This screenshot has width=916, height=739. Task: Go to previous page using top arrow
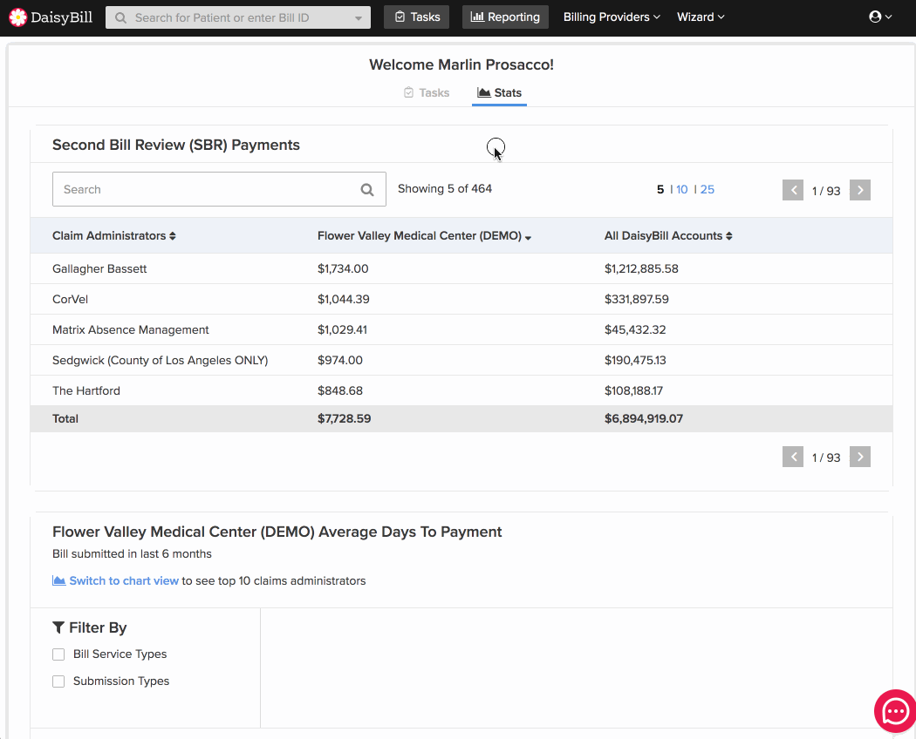[793, 190]
